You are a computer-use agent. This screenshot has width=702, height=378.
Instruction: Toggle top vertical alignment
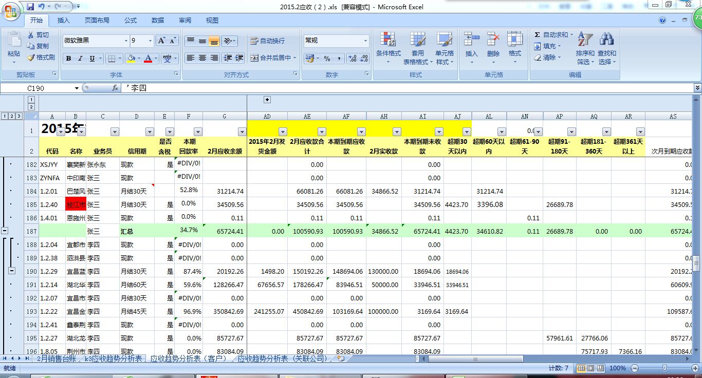[x=191, y=41]
